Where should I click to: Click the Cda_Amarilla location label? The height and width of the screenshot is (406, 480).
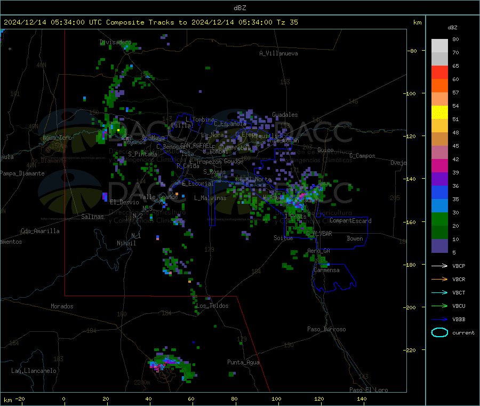tap(40, 231)
